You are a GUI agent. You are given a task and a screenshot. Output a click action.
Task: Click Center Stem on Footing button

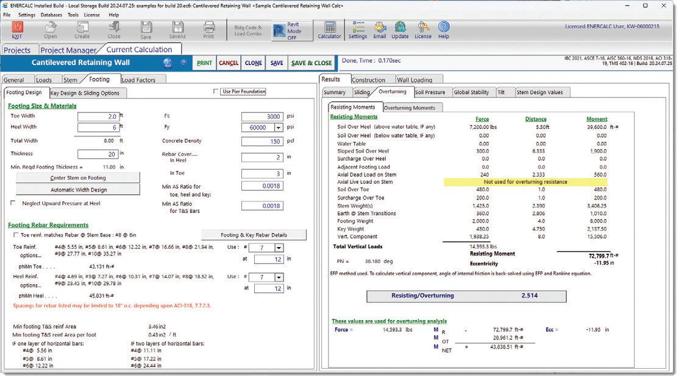coord(78,178)
